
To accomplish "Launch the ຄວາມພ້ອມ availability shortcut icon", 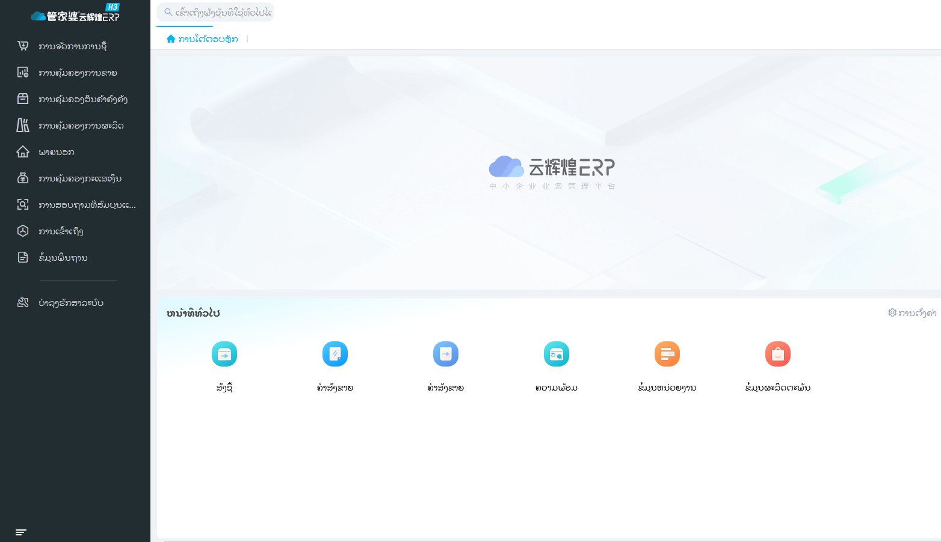I will click(x=557, y=354).
